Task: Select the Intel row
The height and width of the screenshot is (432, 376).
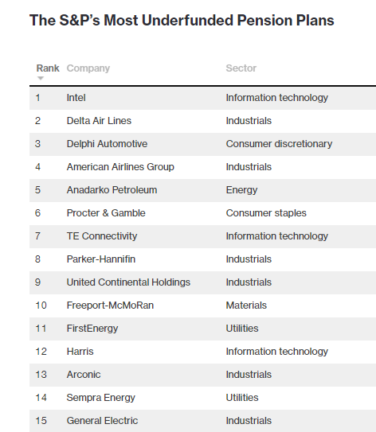Action: 203,98
